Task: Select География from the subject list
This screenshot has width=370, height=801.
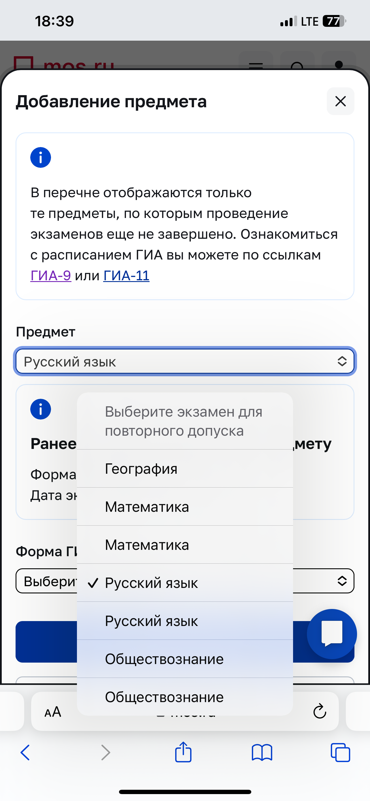Action: (185, 469)
